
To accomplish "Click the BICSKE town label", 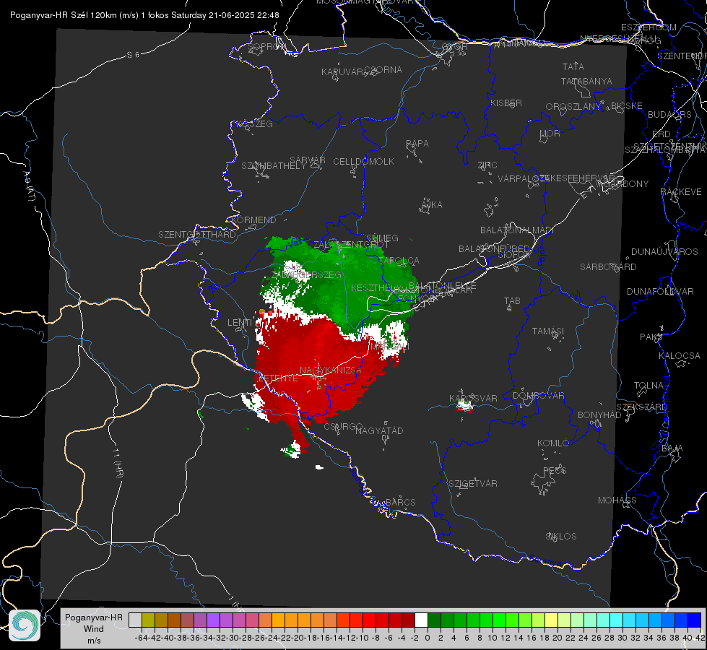I will [627, 106].
